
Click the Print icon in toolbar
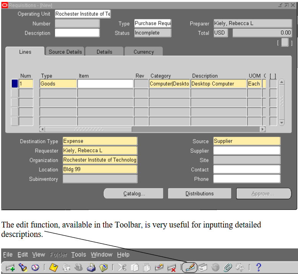[91, 268]
